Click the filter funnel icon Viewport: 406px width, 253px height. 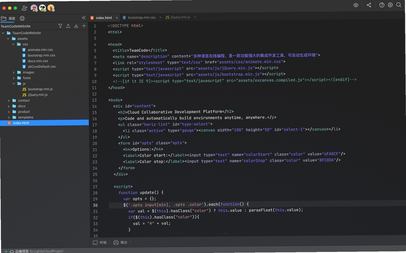point(60,26)
